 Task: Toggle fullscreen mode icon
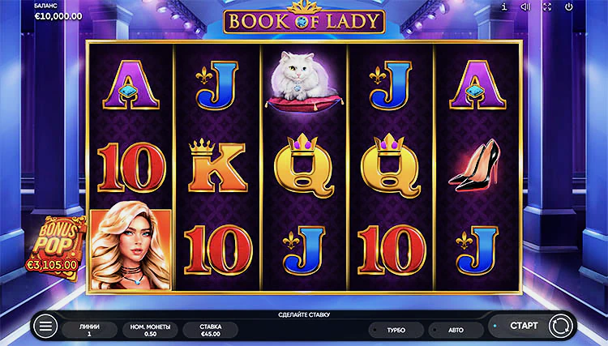click(x=547, y=6)
